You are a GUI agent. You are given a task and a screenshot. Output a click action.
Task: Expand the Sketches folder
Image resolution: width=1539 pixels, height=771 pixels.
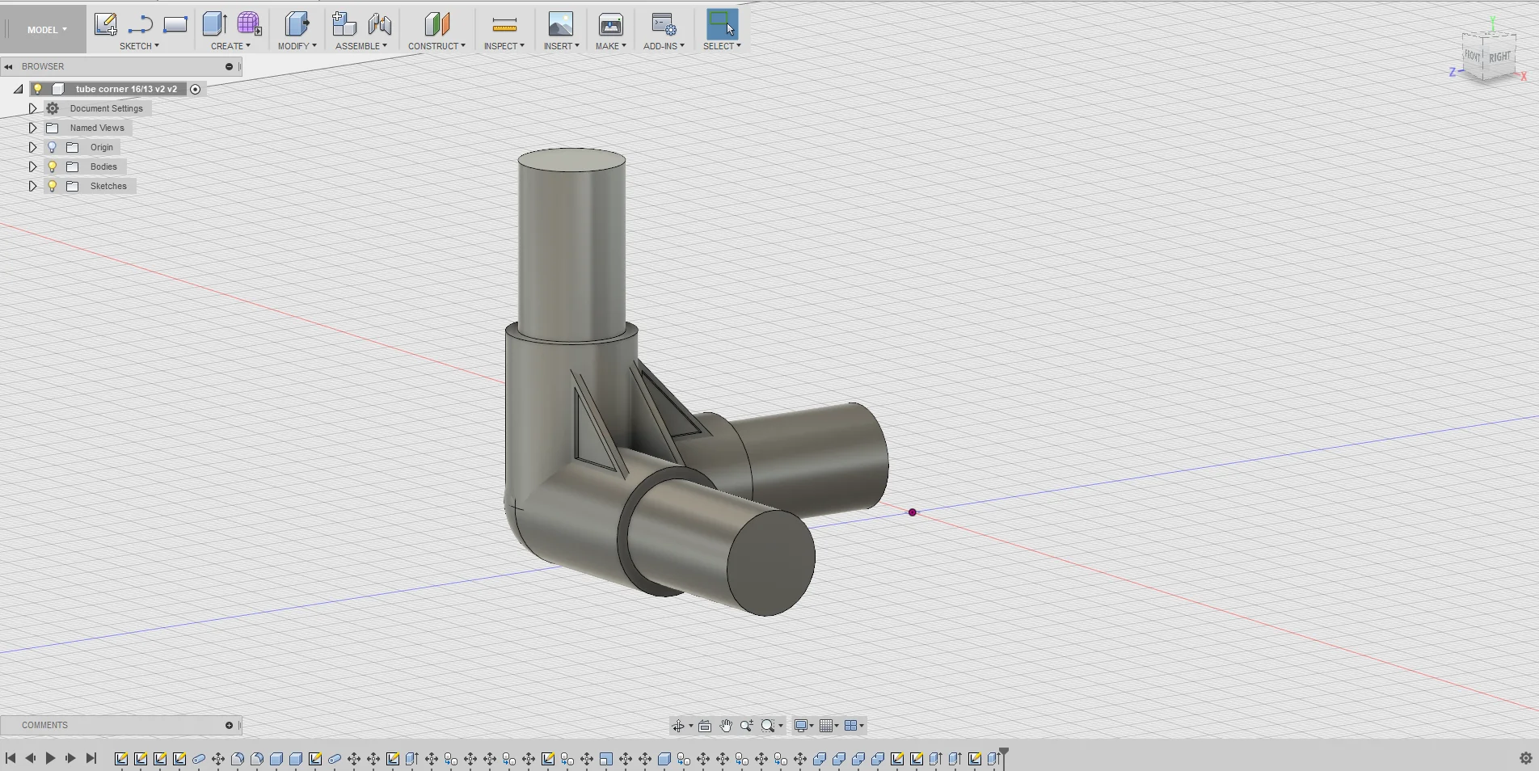click(x=32, y=186)
